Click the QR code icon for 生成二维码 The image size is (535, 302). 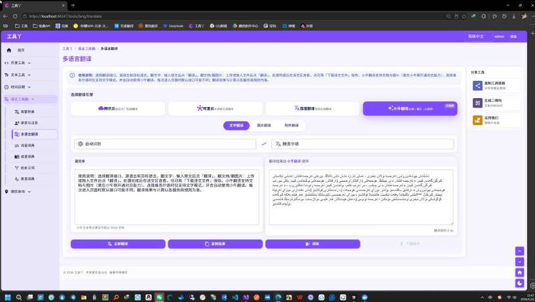pyautogui.click(x=477, y=103)
